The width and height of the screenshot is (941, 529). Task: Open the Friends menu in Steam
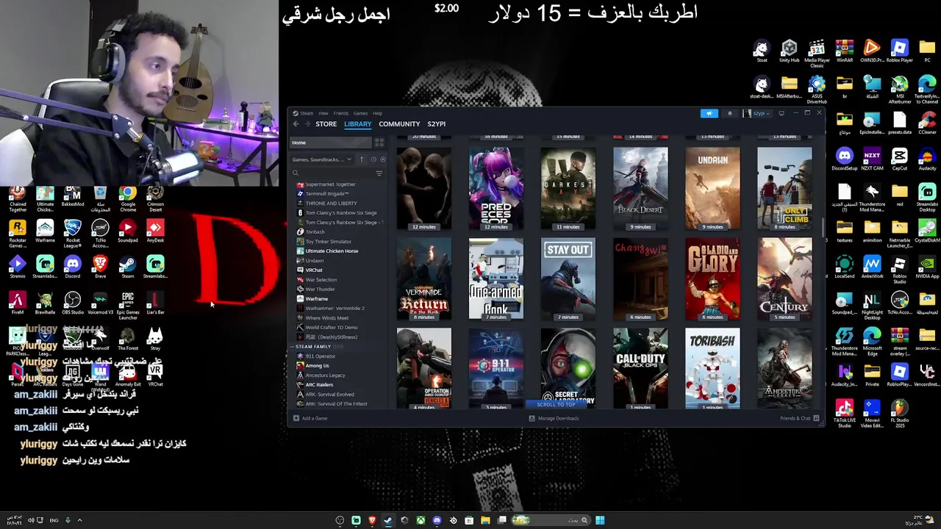point(340,113)
